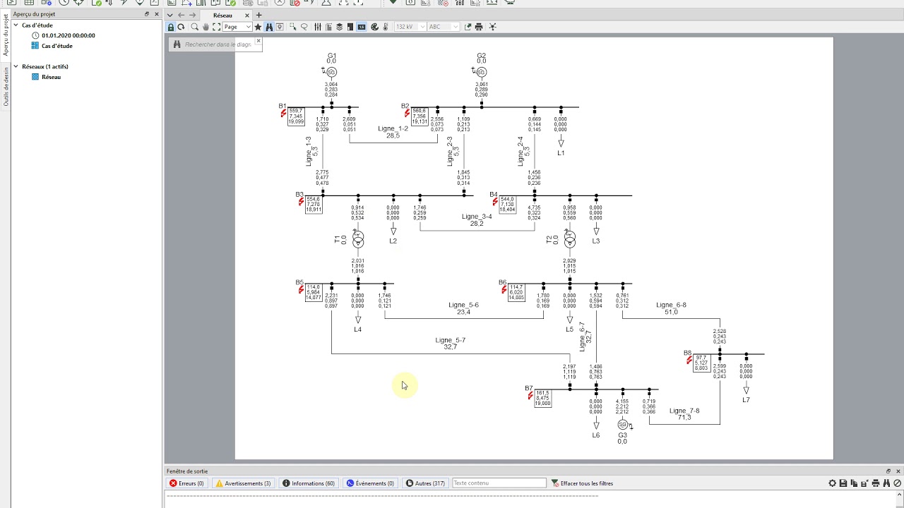
Task: Close the diagram search box
Action: point(258,41)
